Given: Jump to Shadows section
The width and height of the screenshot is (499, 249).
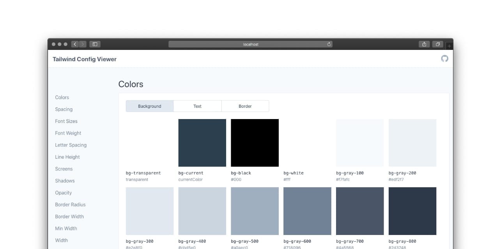Looking at the screenshot, I should point(65,181).
